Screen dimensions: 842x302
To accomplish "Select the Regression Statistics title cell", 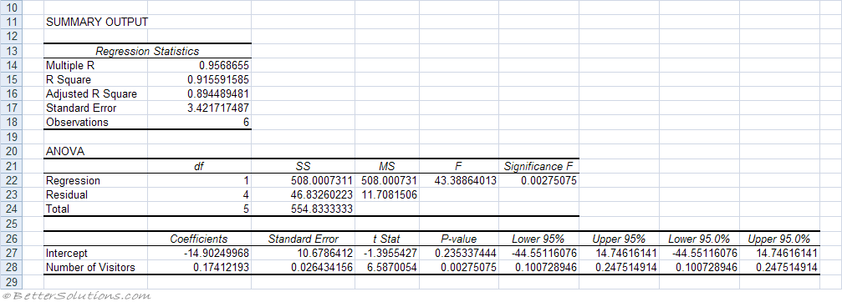I will pos(147,52).
